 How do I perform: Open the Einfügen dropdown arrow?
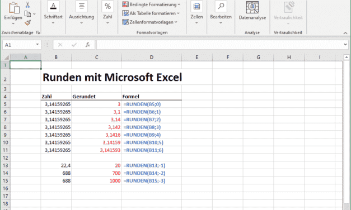[x=13, y=23]
